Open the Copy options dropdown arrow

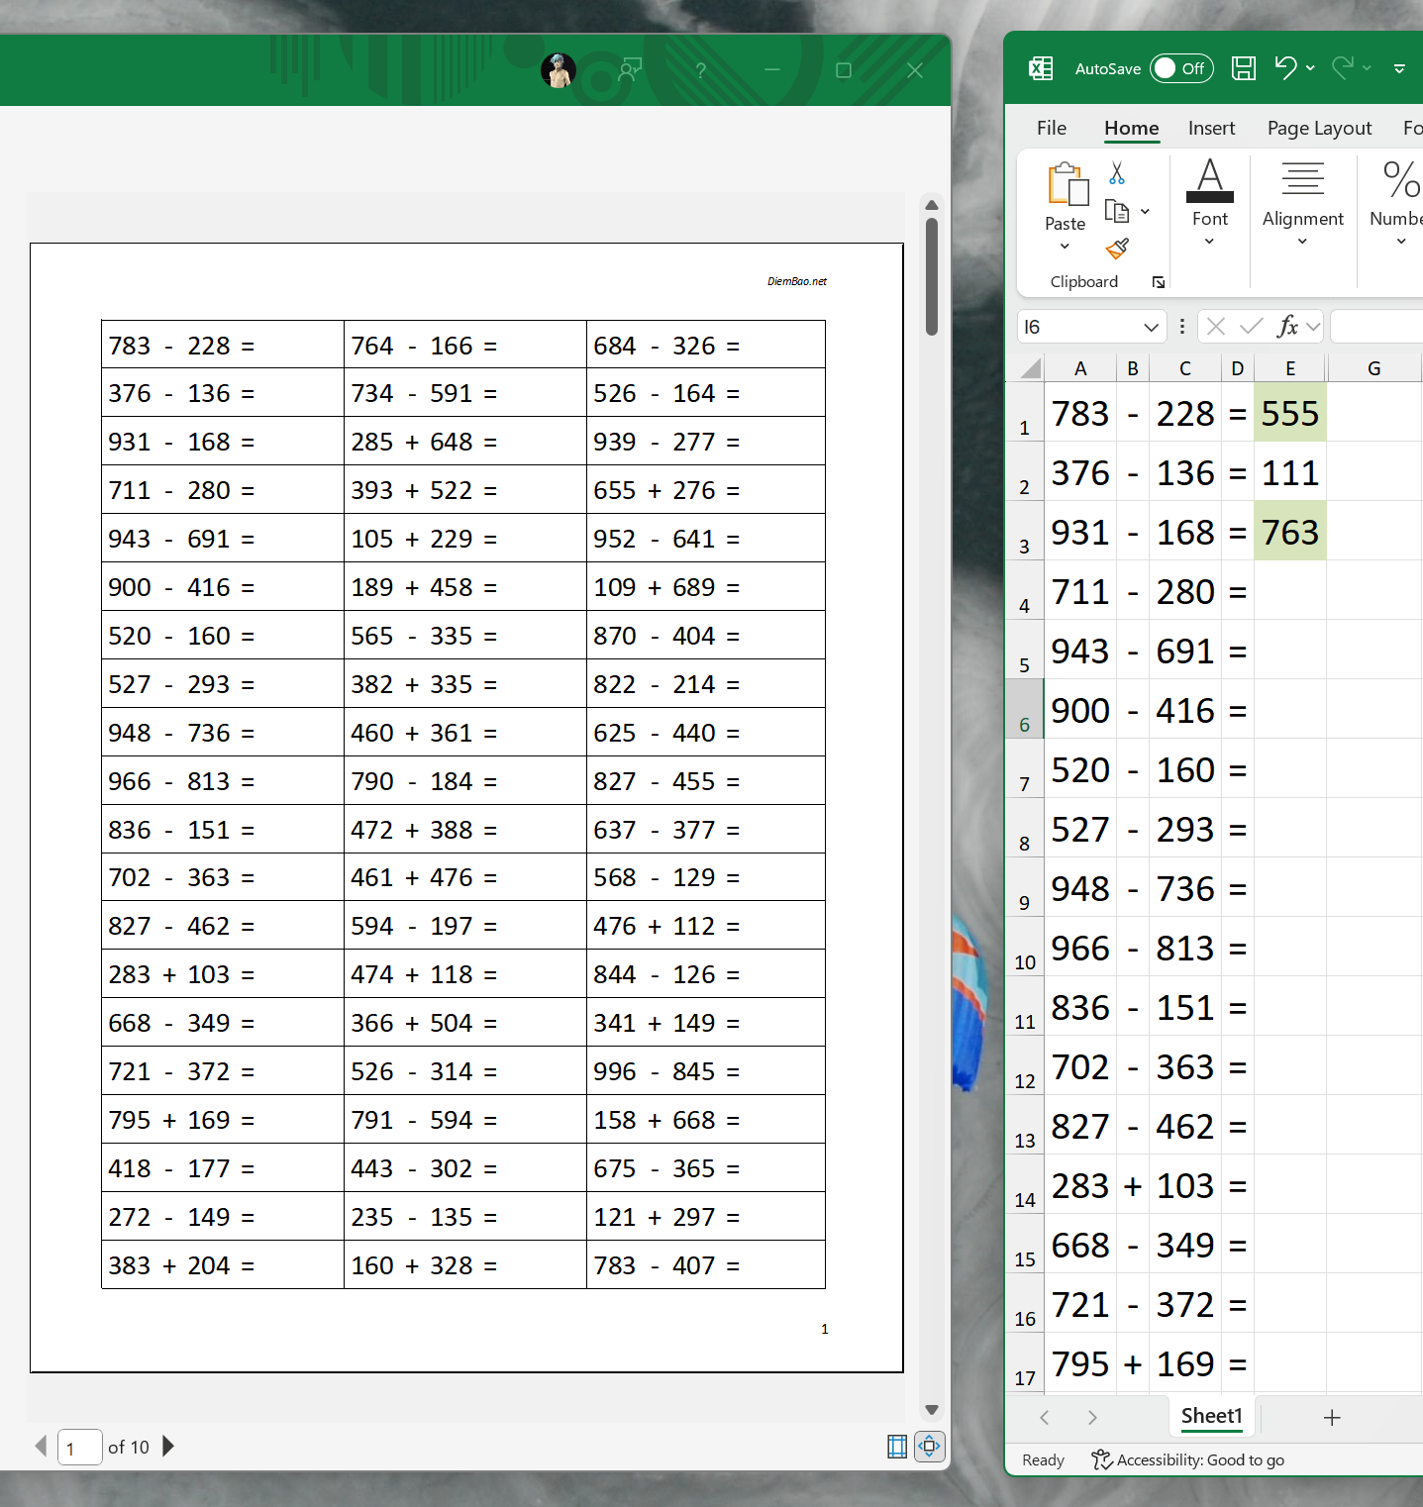click(x=1145, y=211)
